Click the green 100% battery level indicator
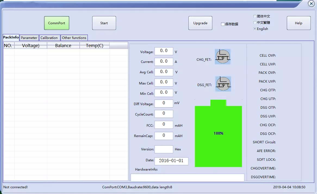The width and height of the screenshot is (317, 194). [x=218, y=134]
